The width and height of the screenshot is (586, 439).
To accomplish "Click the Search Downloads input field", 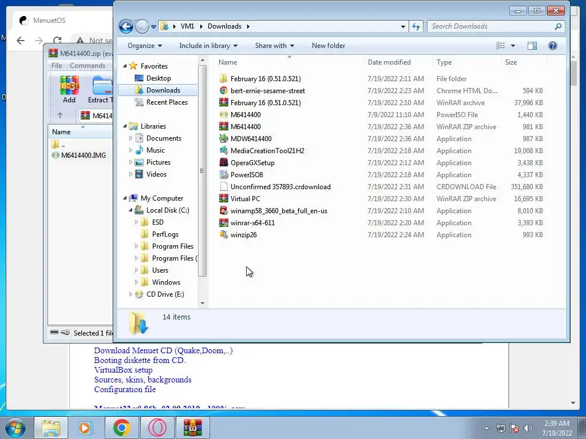I will click(490, 26).
